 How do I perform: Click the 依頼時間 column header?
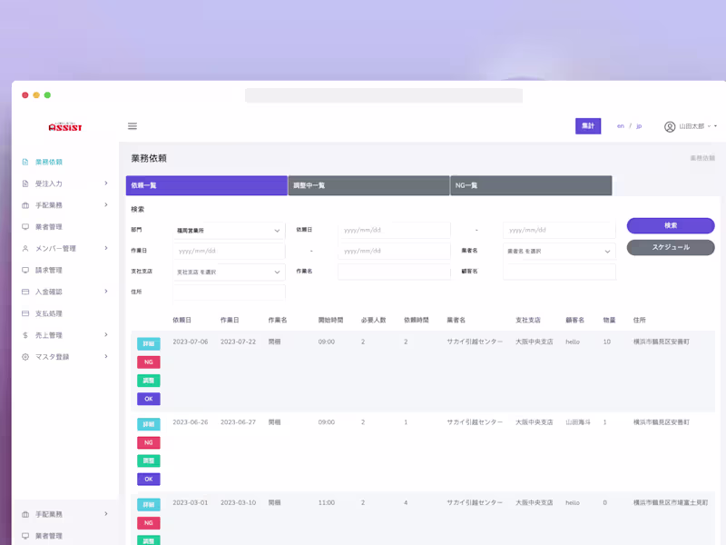pyautogui.click(x=417, y=320)
